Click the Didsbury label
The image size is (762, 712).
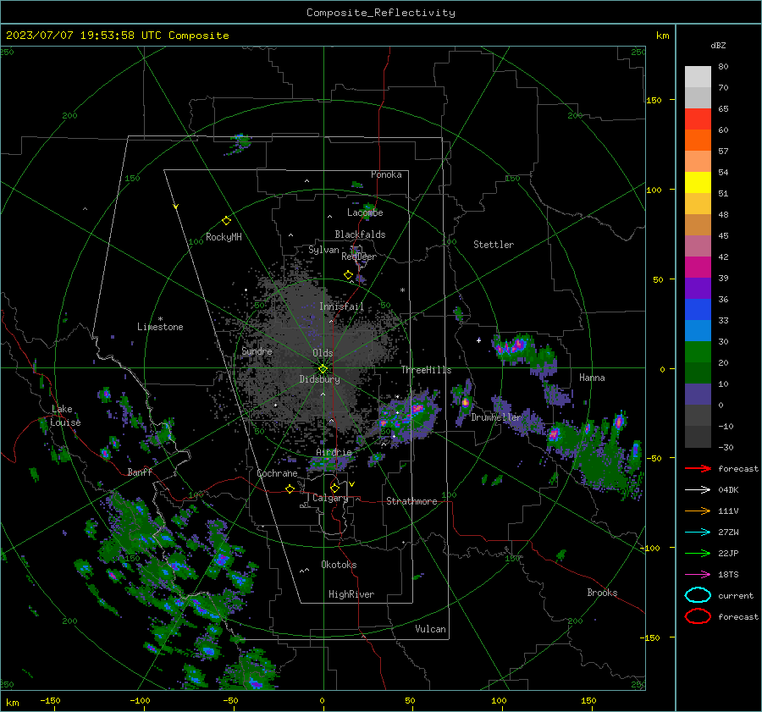[x=319, y=379]
